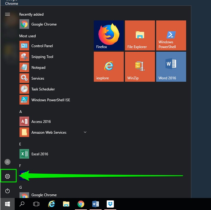Viewport: 211px width, 210px height.
Task: Open the File Explorer tile
Action: coord(140,35)
